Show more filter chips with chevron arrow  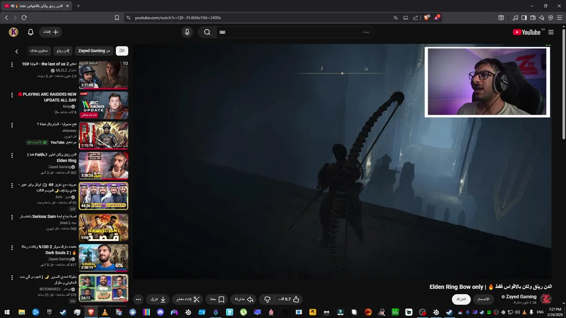click(17, 51)
